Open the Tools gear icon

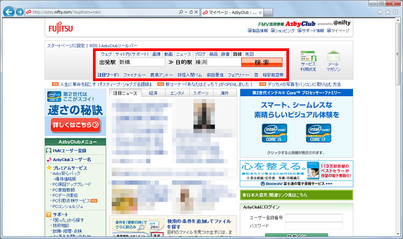[395, 12]
